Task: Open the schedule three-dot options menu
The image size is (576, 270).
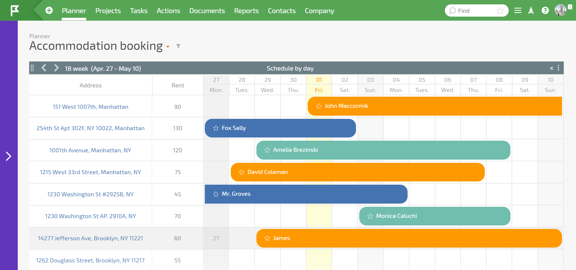Action: pos(558,68)
